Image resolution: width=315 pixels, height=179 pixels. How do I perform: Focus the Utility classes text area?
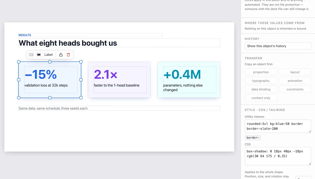278,126
